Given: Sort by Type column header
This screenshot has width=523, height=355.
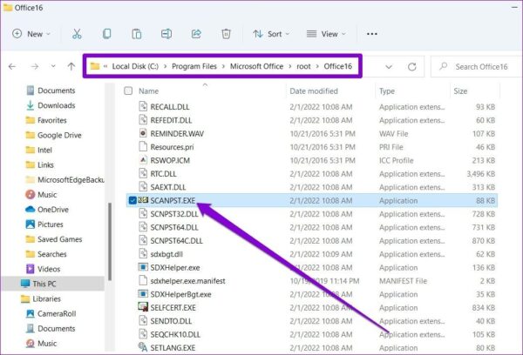Looking at the screenshot, I should click(x=387, y=90).
